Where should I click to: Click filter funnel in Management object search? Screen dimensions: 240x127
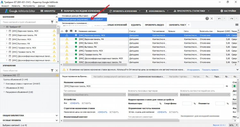(52, 70)
